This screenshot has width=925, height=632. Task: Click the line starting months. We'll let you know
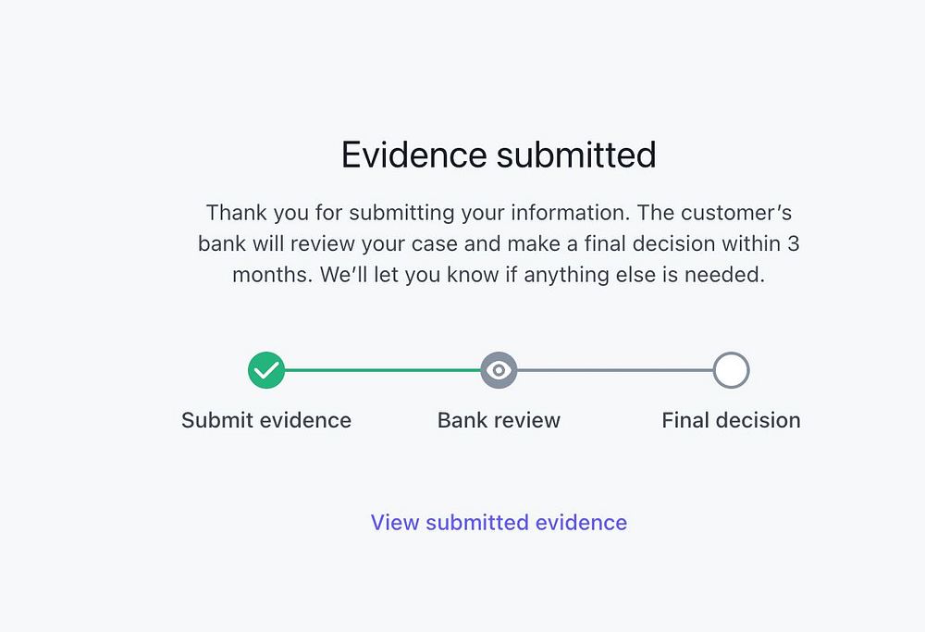pos(499,275)
